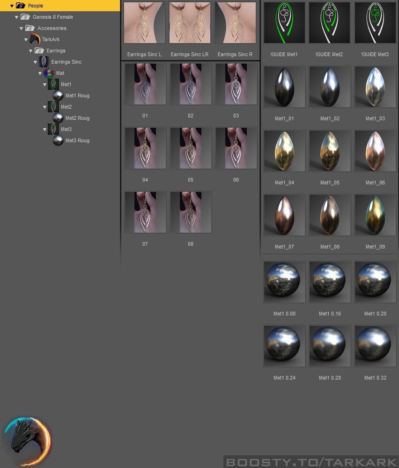Pick the Met1_01 dark metal material
Image resolution: width=399 pixels, height=468 pixels.
(284, 87)
